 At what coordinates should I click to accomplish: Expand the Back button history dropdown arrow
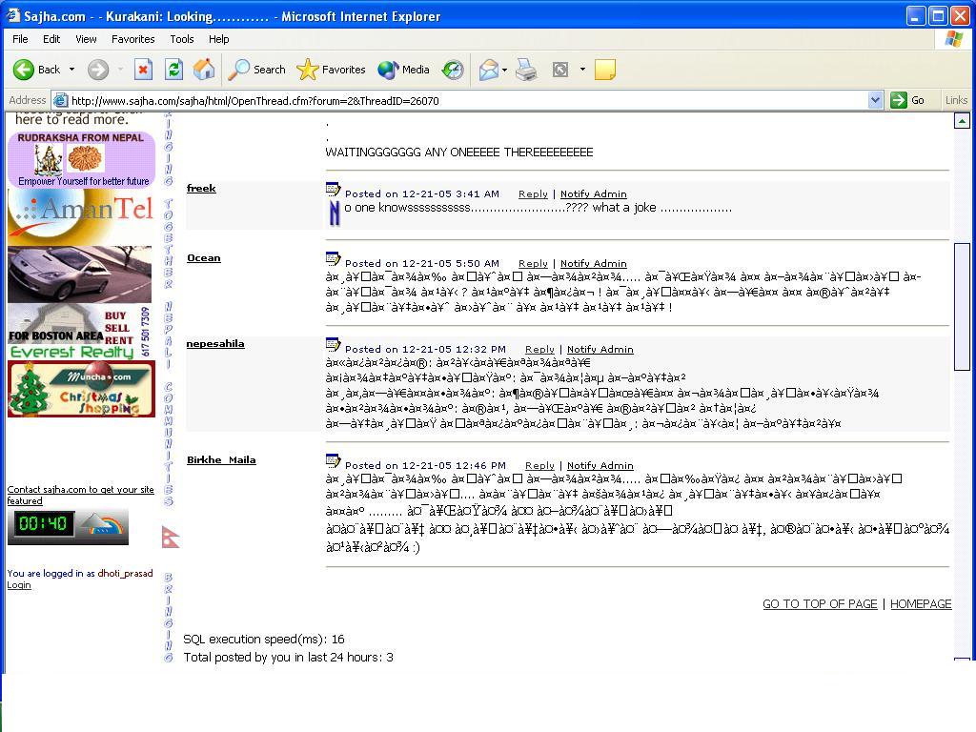71,70
